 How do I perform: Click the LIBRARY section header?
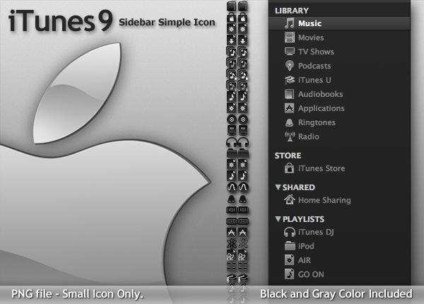coord(291,11)
